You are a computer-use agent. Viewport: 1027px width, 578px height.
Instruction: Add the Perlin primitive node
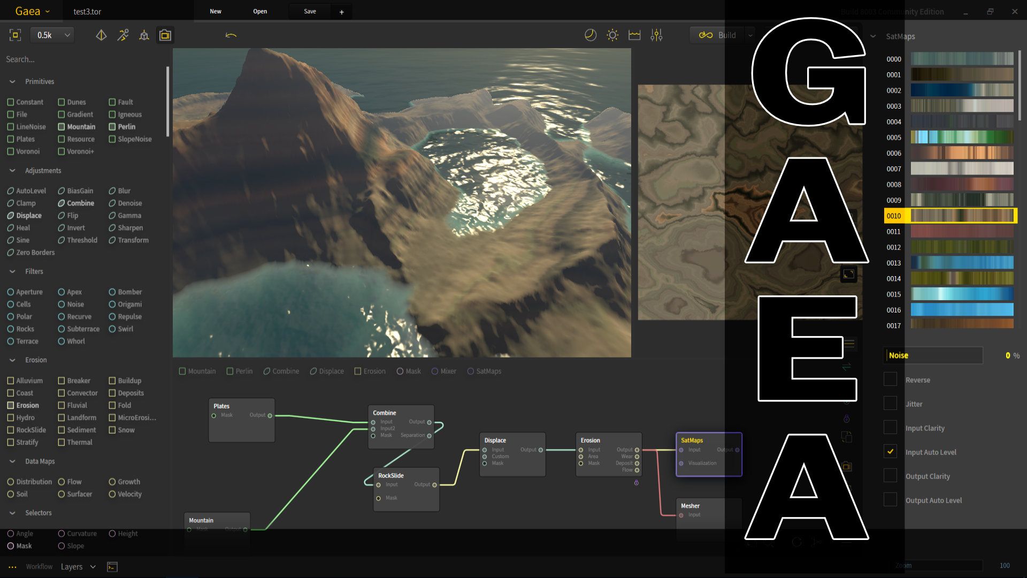(x=122, y=127)
